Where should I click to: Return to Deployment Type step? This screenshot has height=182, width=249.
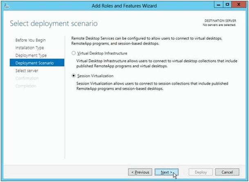click(31, 55)
